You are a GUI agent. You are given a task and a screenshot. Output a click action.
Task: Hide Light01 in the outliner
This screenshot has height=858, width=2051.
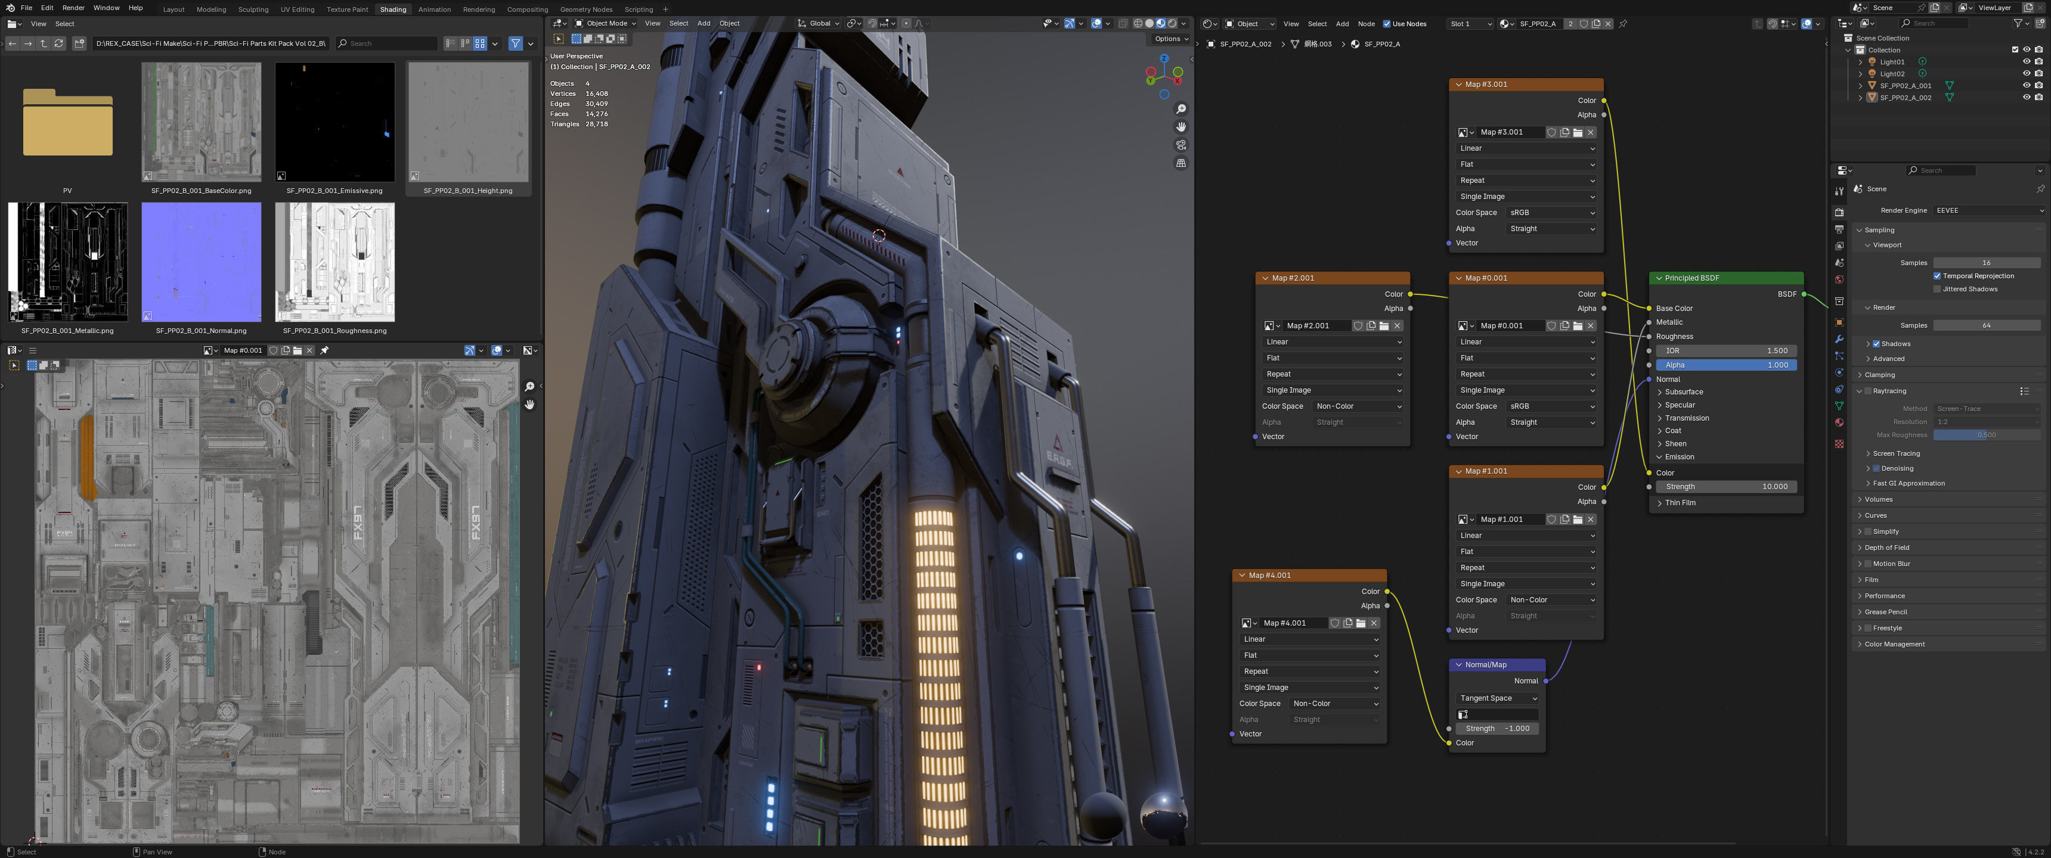coord(2027,61)
